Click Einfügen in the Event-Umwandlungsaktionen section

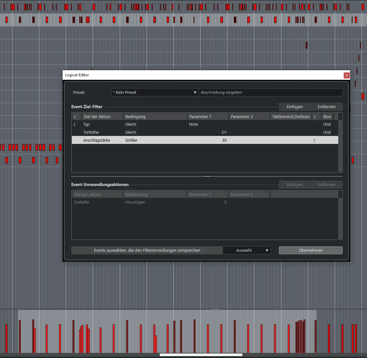295,184
